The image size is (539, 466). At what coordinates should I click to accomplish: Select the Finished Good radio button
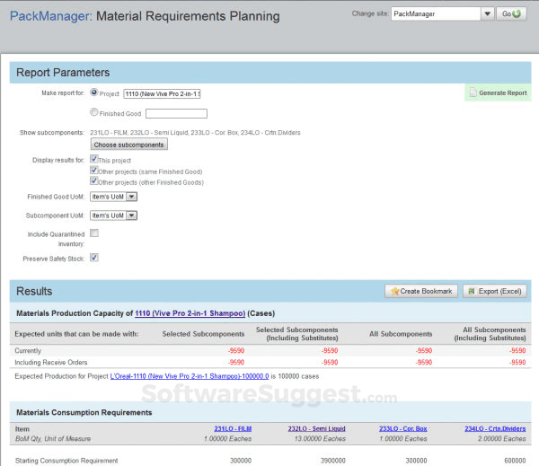click(95, 112)
